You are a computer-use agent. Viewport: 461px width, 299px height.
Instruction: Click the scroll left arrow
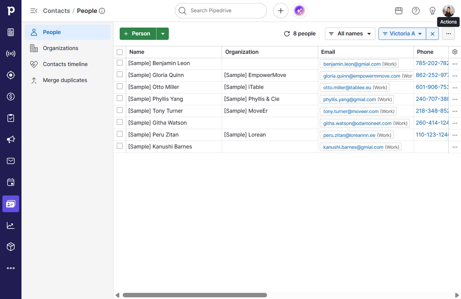pyautogui.click(x=117, y=295)
